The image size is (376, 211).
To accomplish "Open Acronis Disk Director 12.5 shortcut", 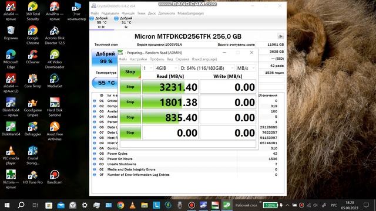I will pyautogui.click(x=55, y=35).
